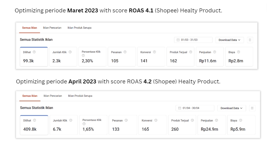Open list menu icon in April statistics header

(x=252, y=108)
